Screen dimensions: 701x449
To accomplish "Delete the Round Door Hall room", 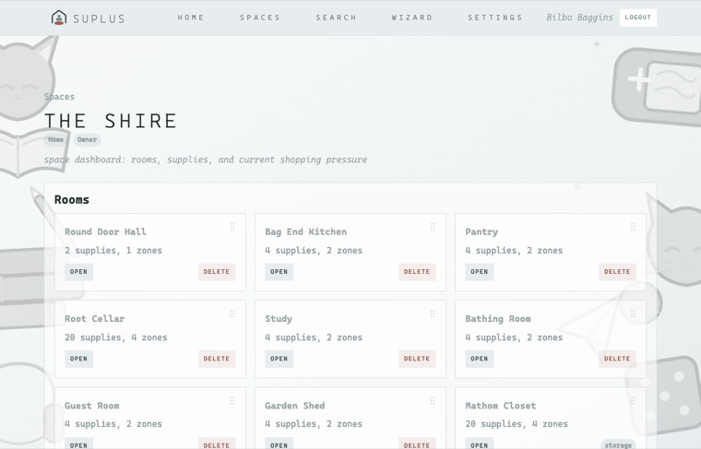I will 217,272.
